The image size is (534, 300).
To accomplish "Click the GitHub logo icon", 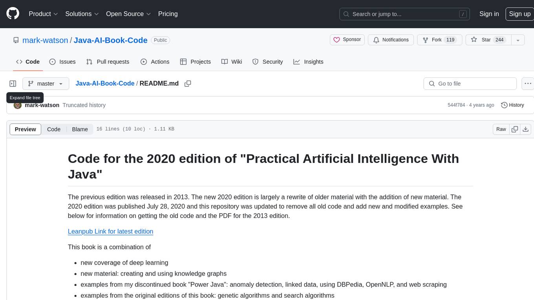I will [13, 14].
